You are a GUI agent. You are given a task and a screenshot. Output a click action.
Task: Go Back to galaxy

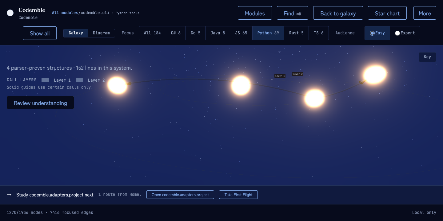(x=338, y=13)
